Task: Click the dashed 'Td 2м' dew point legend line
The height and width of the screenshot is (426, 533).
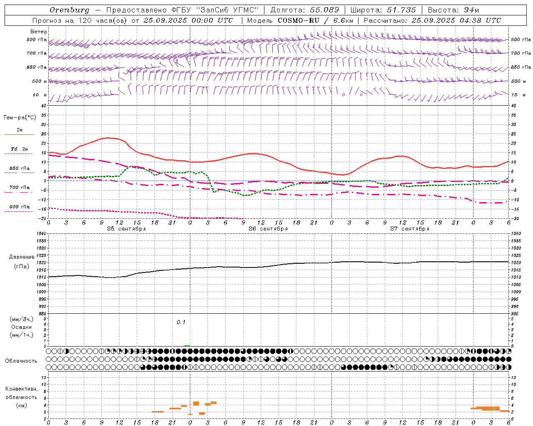Action: [19, 154]
